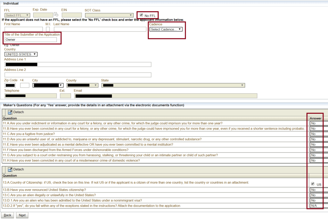Toggle the US citizenship checkbox

pos(313,184)
